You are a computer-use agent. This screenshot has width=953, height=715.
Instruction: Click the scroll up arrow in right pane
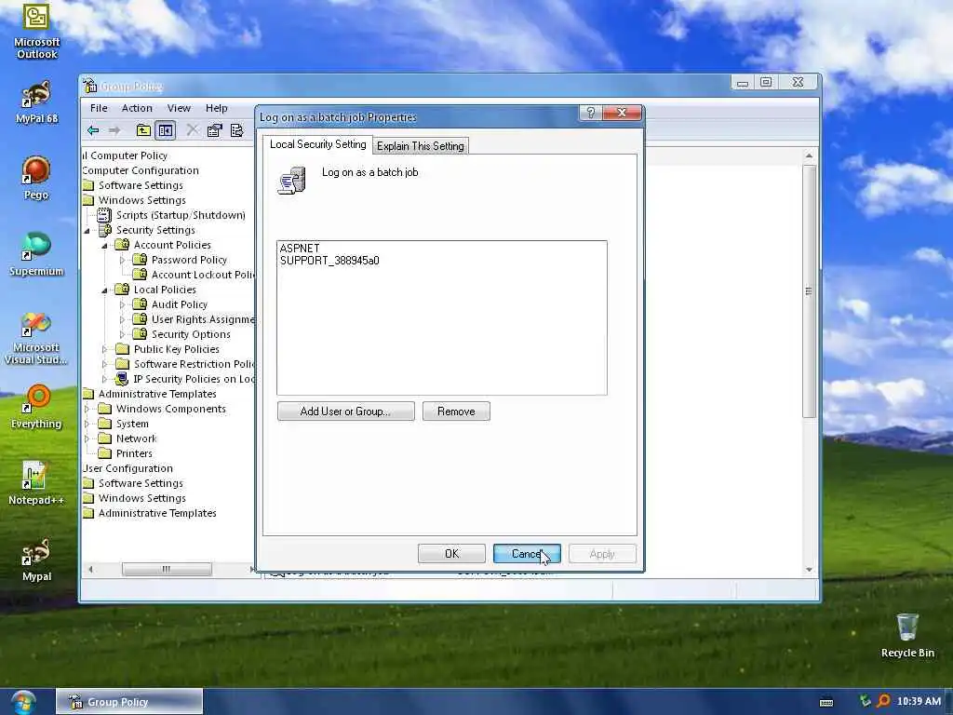coord(809,155)
